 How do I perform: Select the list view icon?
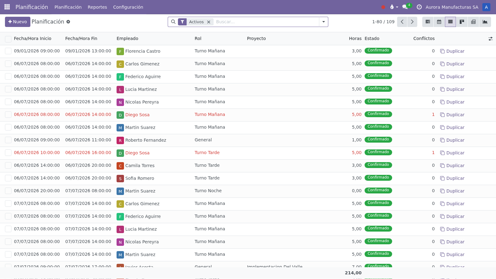(450, 22)
